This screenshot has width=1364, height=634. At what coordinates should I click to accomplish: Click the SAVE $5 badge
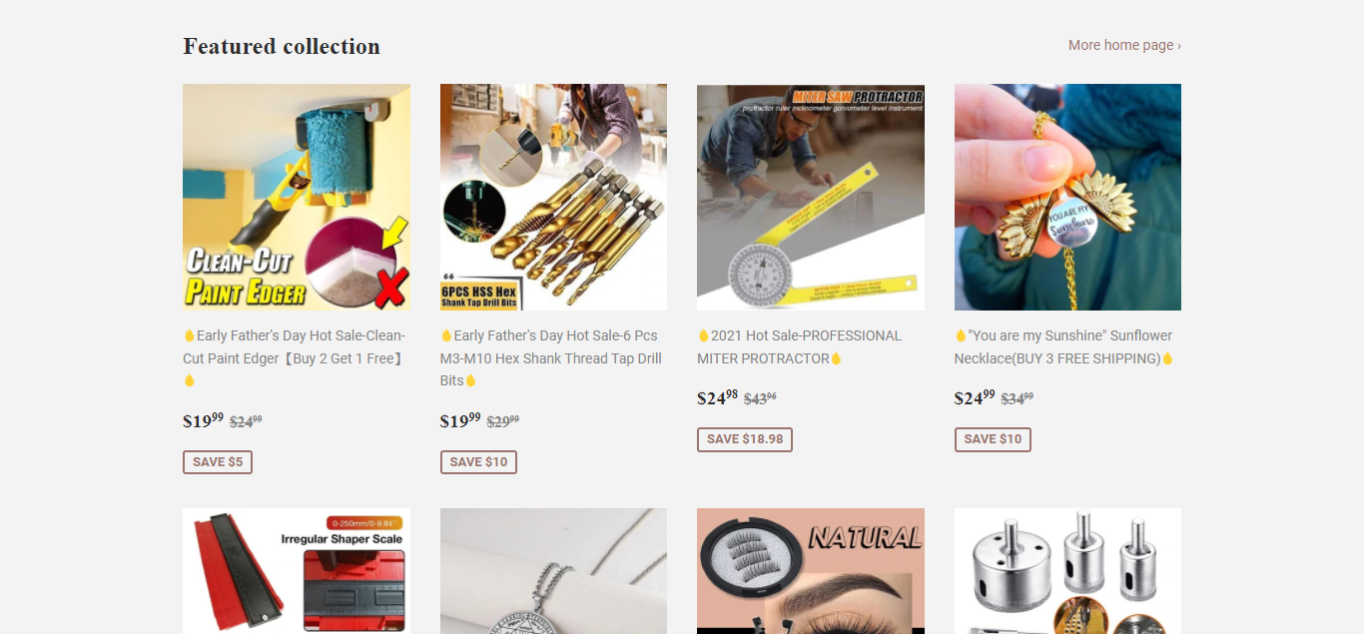tap(218, 462)
